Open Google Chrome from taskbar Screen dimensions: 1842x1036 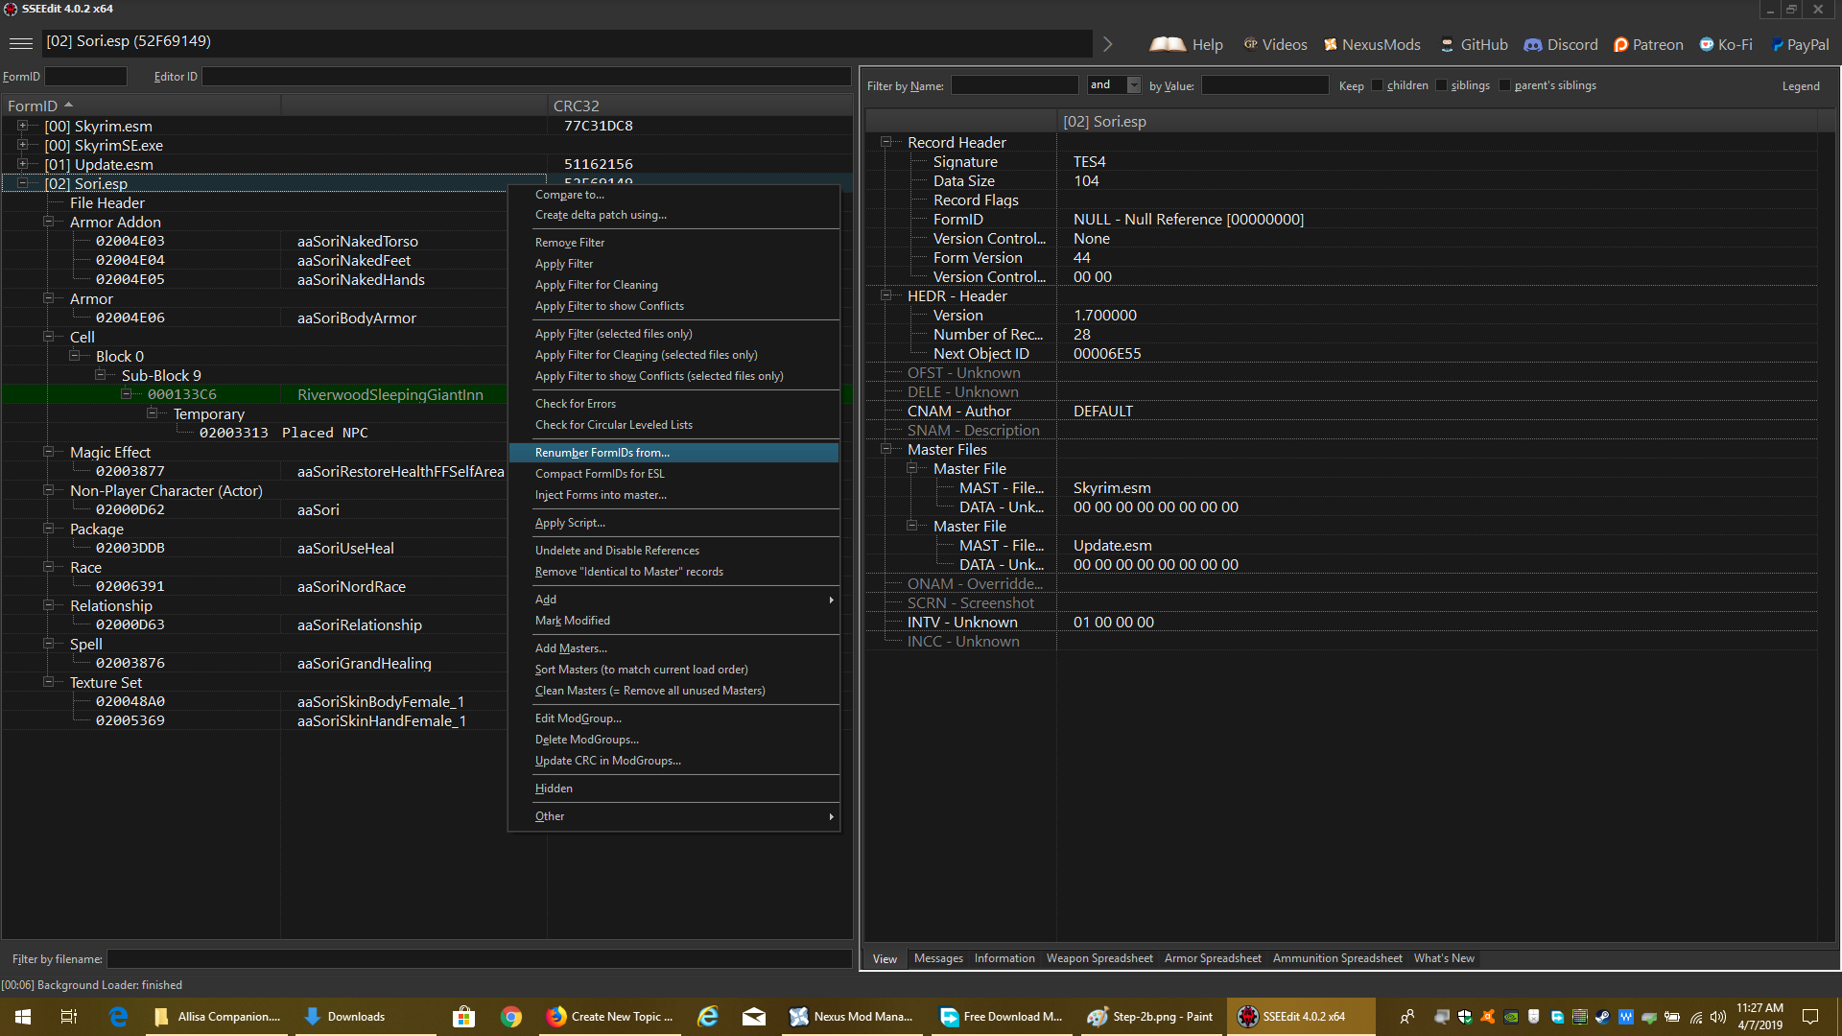511,1017
